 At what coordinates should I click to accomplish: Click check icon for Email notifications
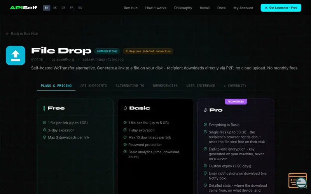coord(205,173)
